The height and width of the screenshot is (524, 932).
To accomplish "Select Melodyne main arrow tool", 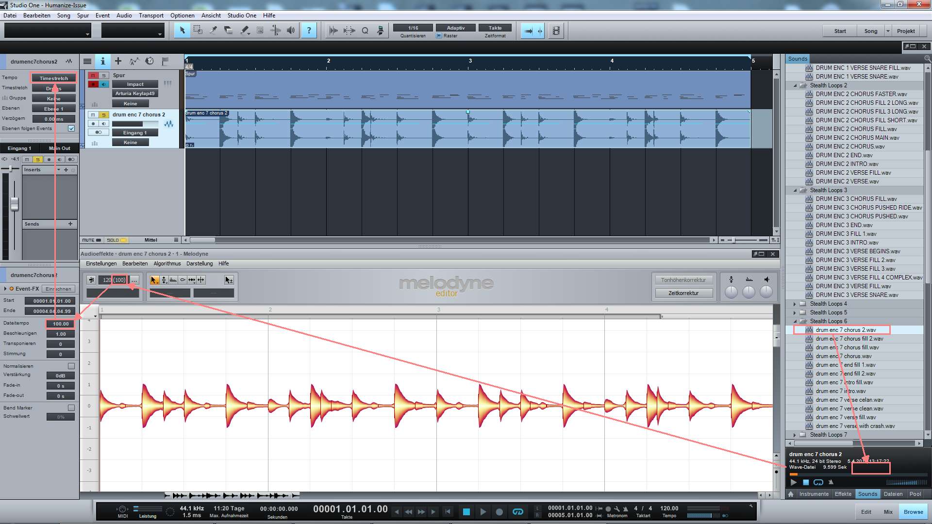I will click(x=154, y=280).
